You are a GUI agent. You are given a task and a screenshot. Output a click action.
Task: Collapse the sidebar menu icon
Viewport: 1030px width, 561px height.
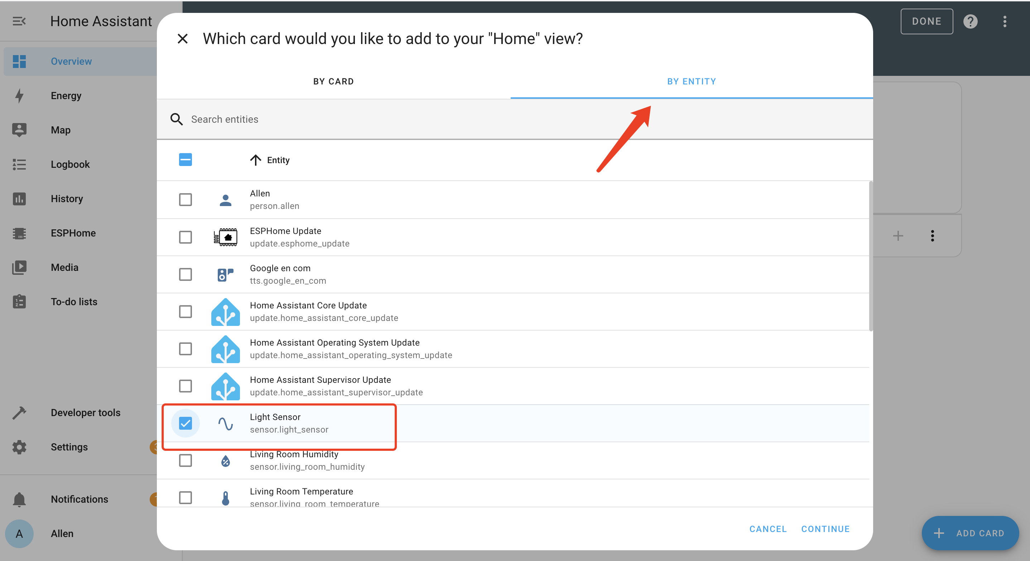19,21
